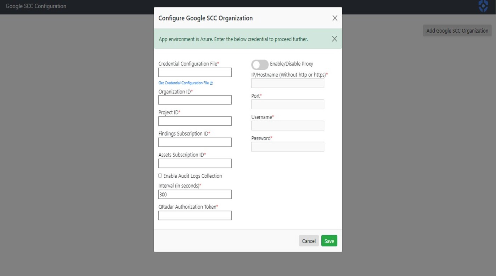Click the Organization ID label

point(175,92)
